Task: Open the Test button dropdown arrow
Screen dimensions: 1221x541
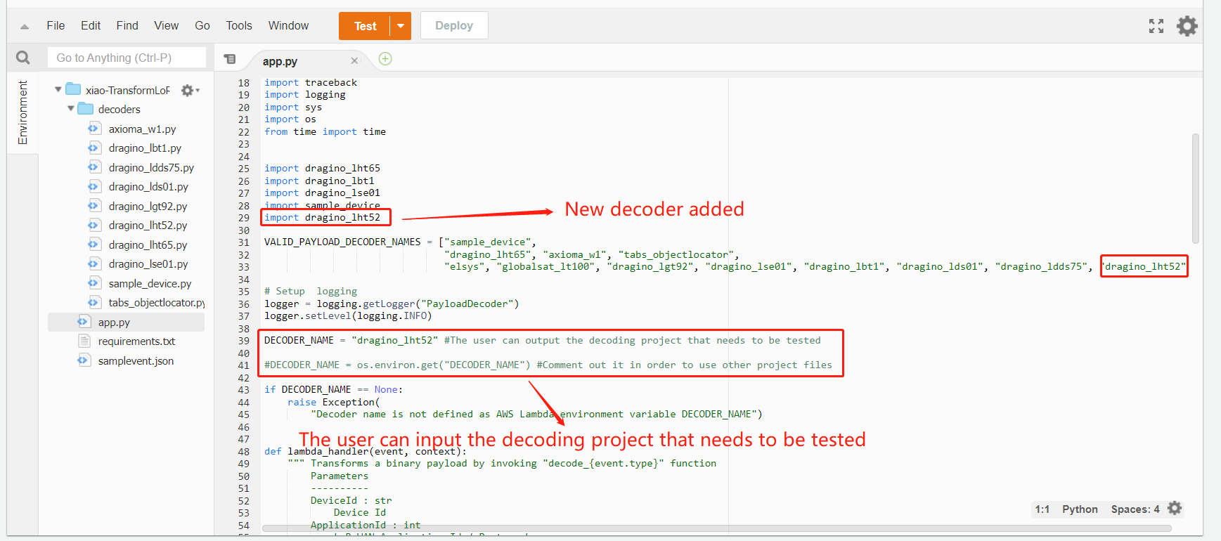Action: click(401, 26)
